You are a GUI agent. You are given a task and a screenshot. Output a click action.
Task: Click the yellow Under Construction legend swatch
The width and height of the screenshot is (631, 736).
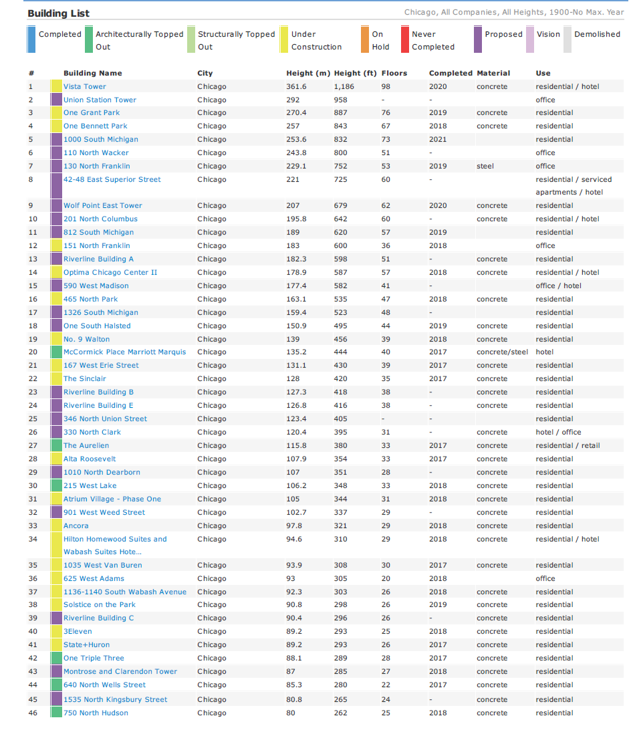tap(284, 39)
